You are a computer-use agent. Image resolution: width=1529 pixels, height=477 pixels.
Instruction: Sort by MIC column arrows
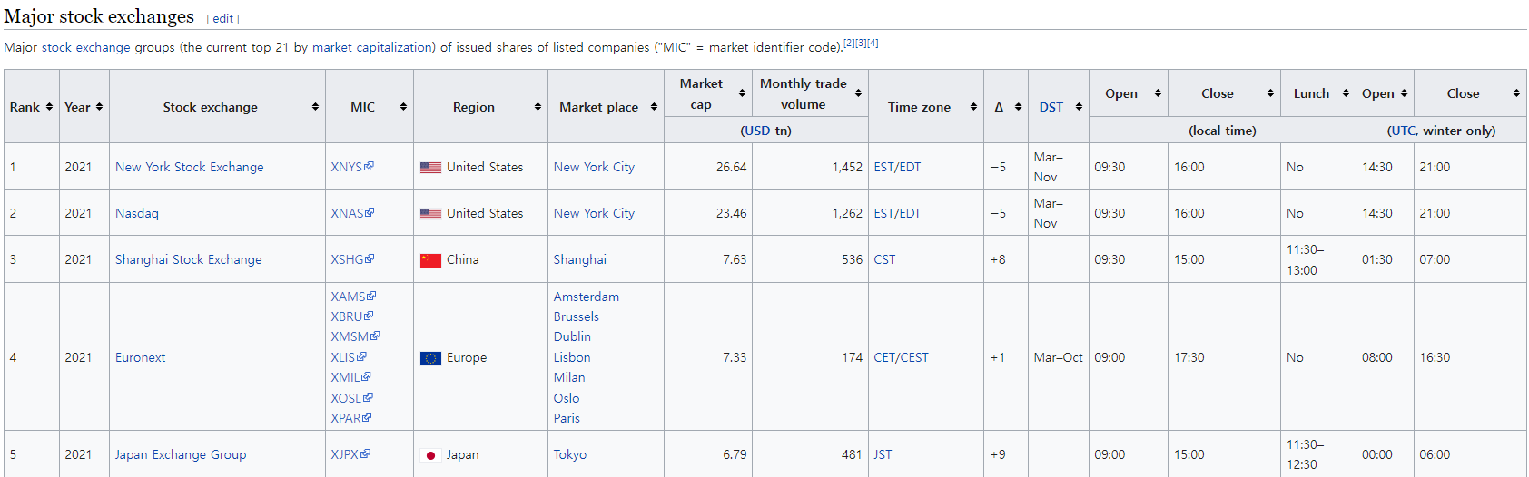click(403, 107)
